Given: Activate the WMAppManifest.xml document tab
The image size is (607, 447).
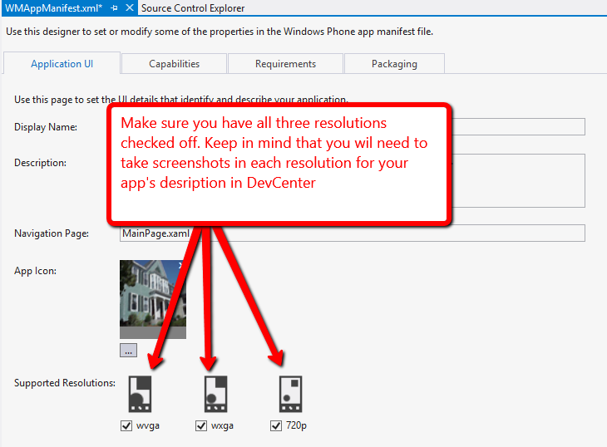Looking at the screenshot, I should (52, 7).
